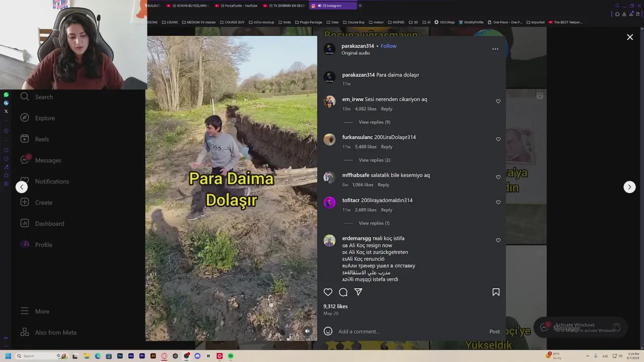Screen dimensions: 644x362
Task: Open the 9,312 likes list
Action: [336, 306]
